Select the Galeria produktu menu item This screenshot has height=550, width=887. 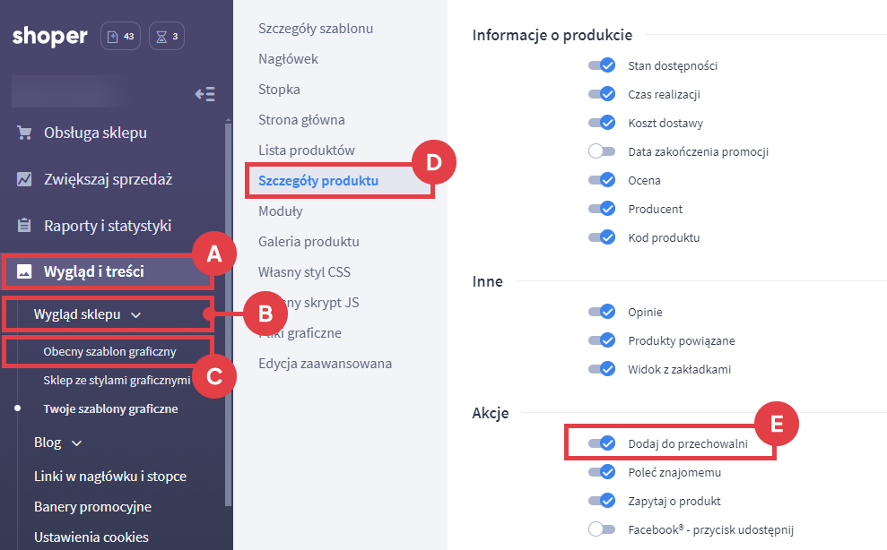pos(309,241)
